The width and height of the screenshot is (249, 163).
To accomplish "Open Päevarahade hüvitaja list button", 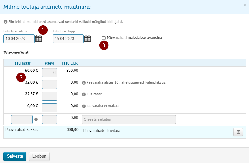I will [x=238, y=132].
